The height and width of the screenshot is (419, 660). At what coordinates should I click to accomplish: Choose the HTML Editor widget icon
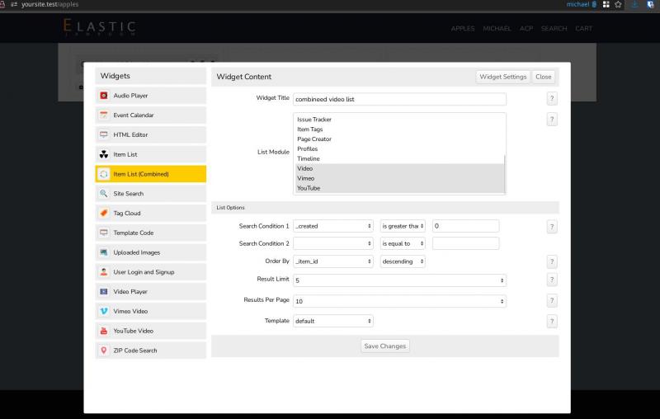(104, 134)
